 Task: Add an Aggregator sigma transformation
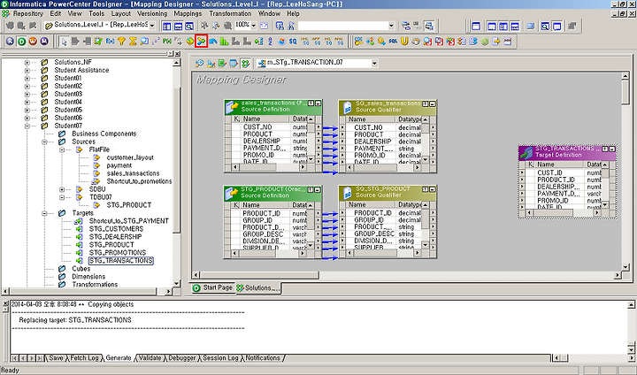[x=133, y=42]
